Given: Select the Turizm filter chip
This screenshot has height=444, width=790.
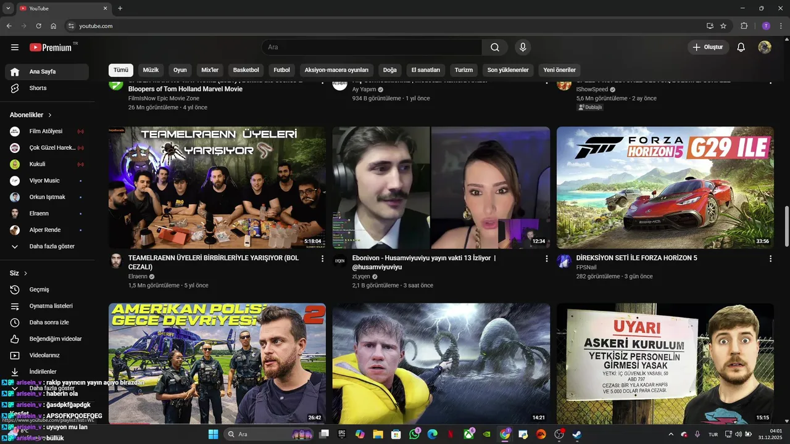Looking at the screenshot, I should [464, 70].
